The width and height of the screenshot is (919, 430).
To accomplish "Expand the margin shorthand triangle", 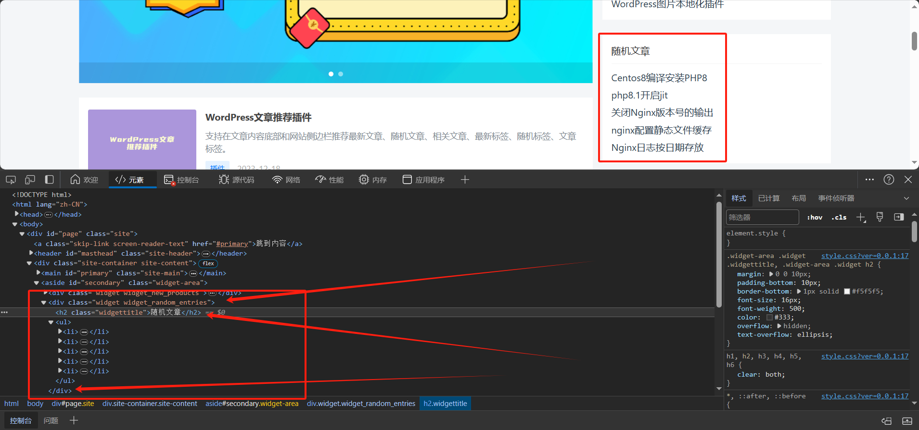I will click(x=771, y=274).
